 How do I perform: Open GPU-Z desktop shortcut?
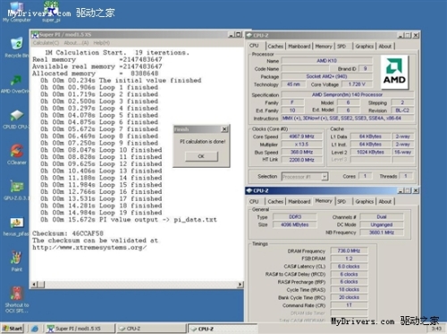click(17, 190)
